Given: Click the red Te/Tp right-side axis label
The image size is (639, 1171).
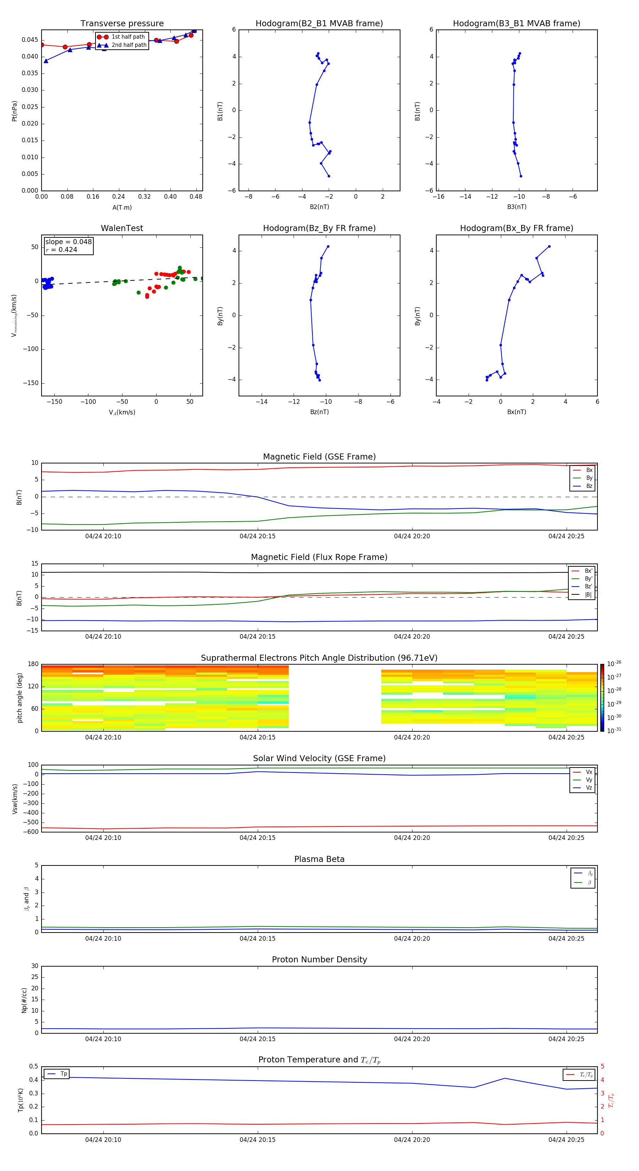Looking at the screenshot, I should tap(611, 1100).
